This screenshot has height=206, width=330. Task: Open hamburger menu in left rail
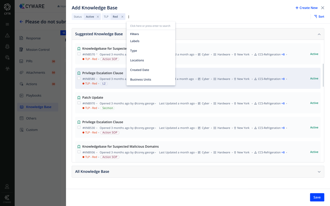click(x=7, y=24)
